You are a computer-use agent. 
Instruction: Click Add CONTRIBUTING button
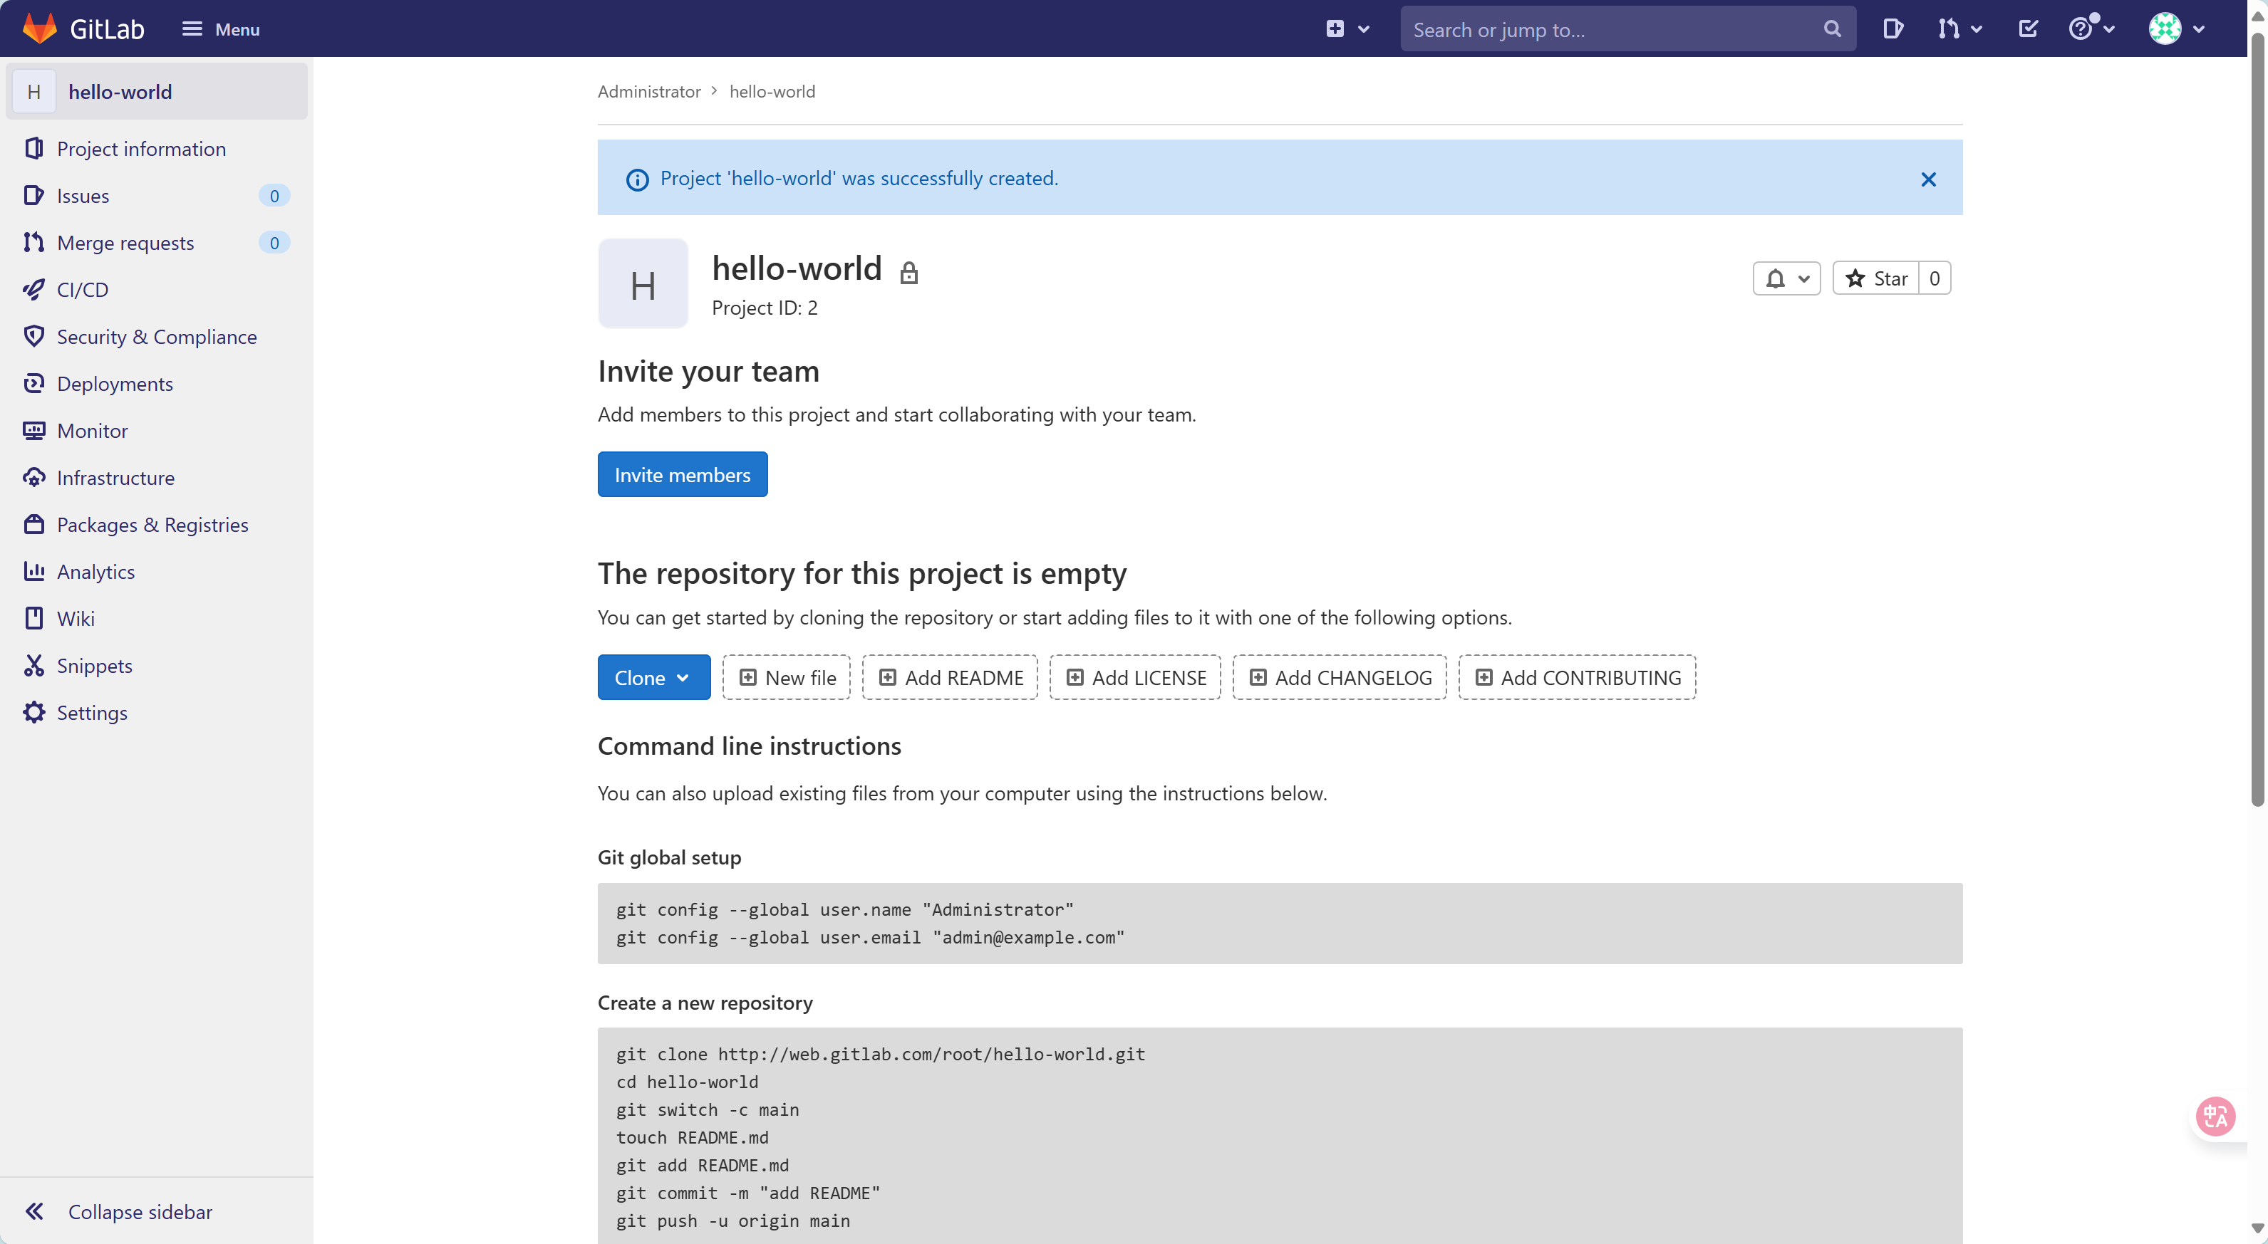[x=1577, y=677]
